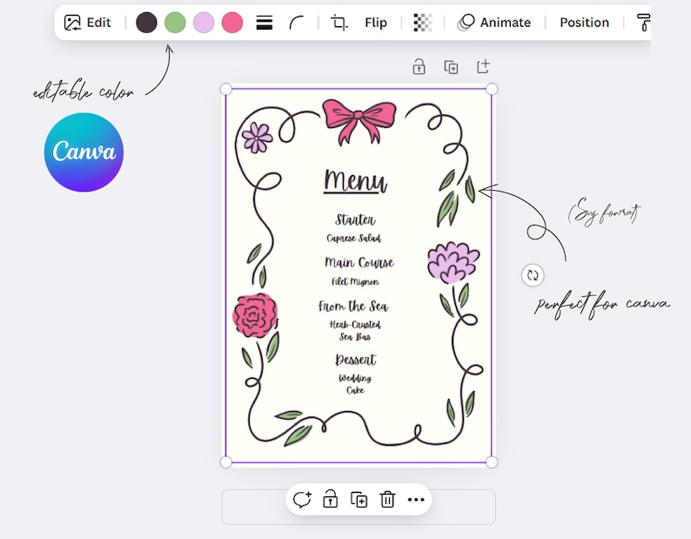Viewport: 691px width, 539px height.
Task: Click the large lilac flower illustration
Action: [x=453, y=262]
